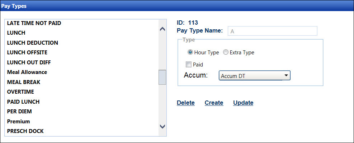Enable the Paid checkbox
This screenshot has height=143, width=354.
coord(188,65)
